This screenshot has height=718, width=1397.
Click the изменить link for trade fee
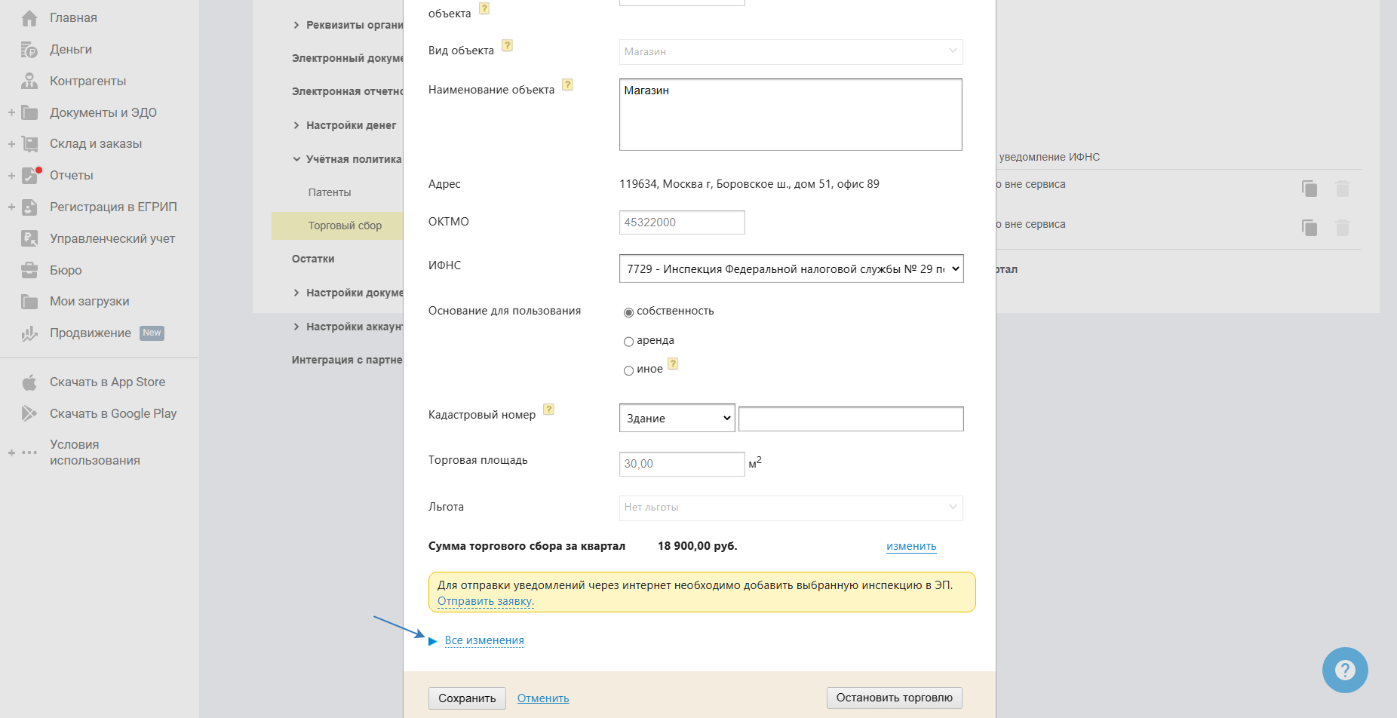click(x=911, y=546)
